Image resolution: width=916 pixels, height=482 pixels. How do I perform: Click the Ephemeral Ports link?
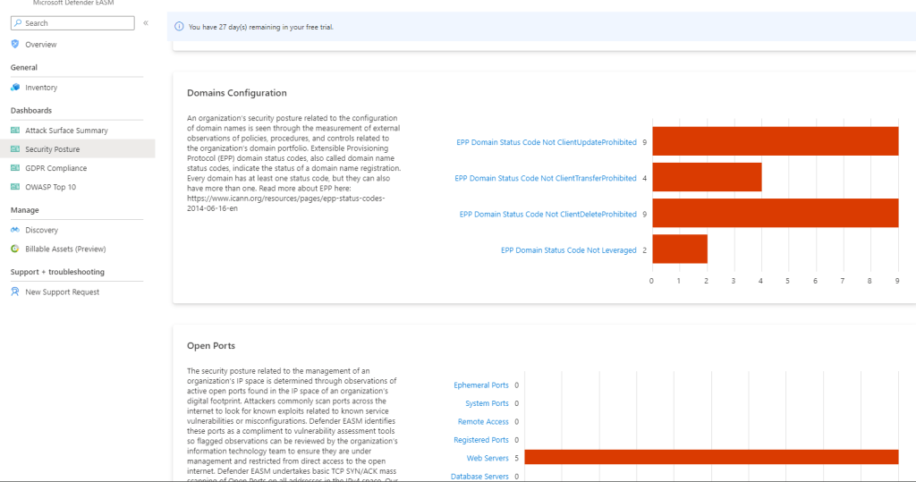pyautogui.click(x=480, y=385)
